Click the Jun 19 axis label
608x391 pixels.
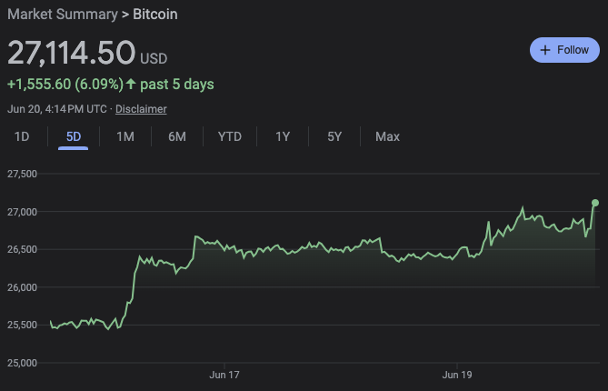click(x=457, y=375)
